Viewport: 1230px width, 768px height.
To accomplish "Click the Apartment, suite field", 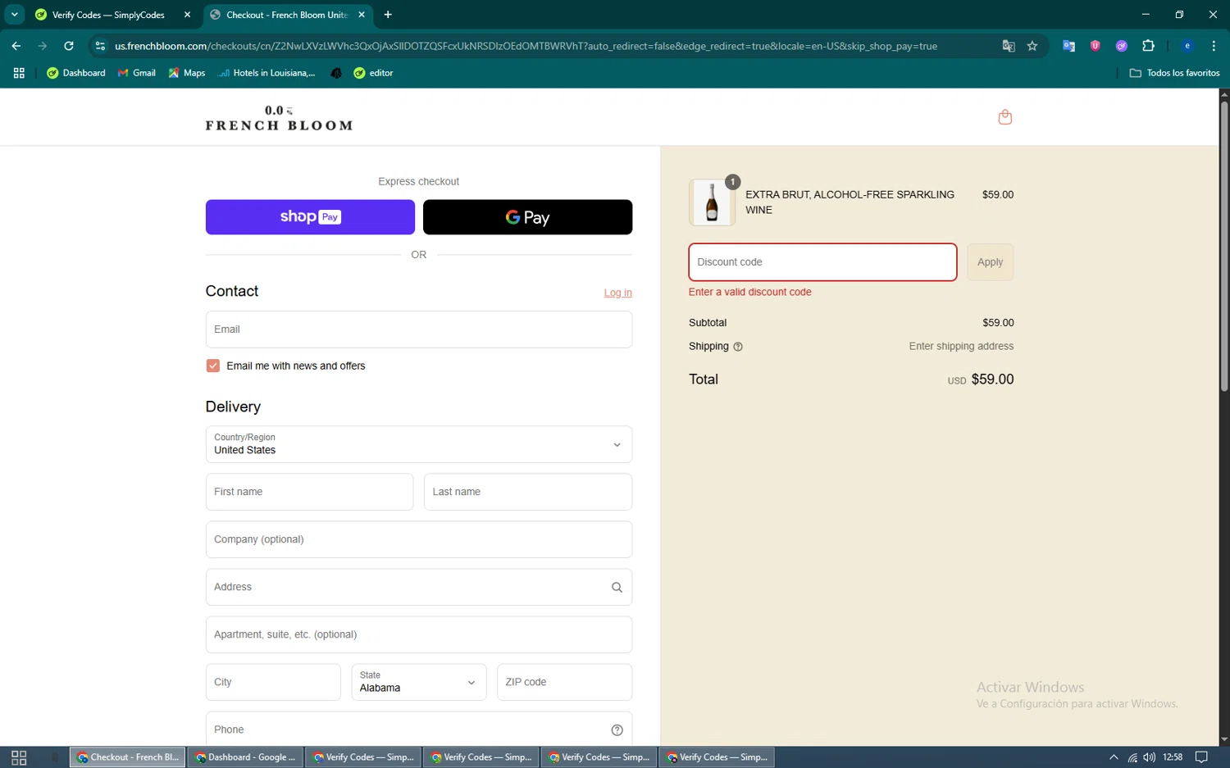I will point(419,634).
